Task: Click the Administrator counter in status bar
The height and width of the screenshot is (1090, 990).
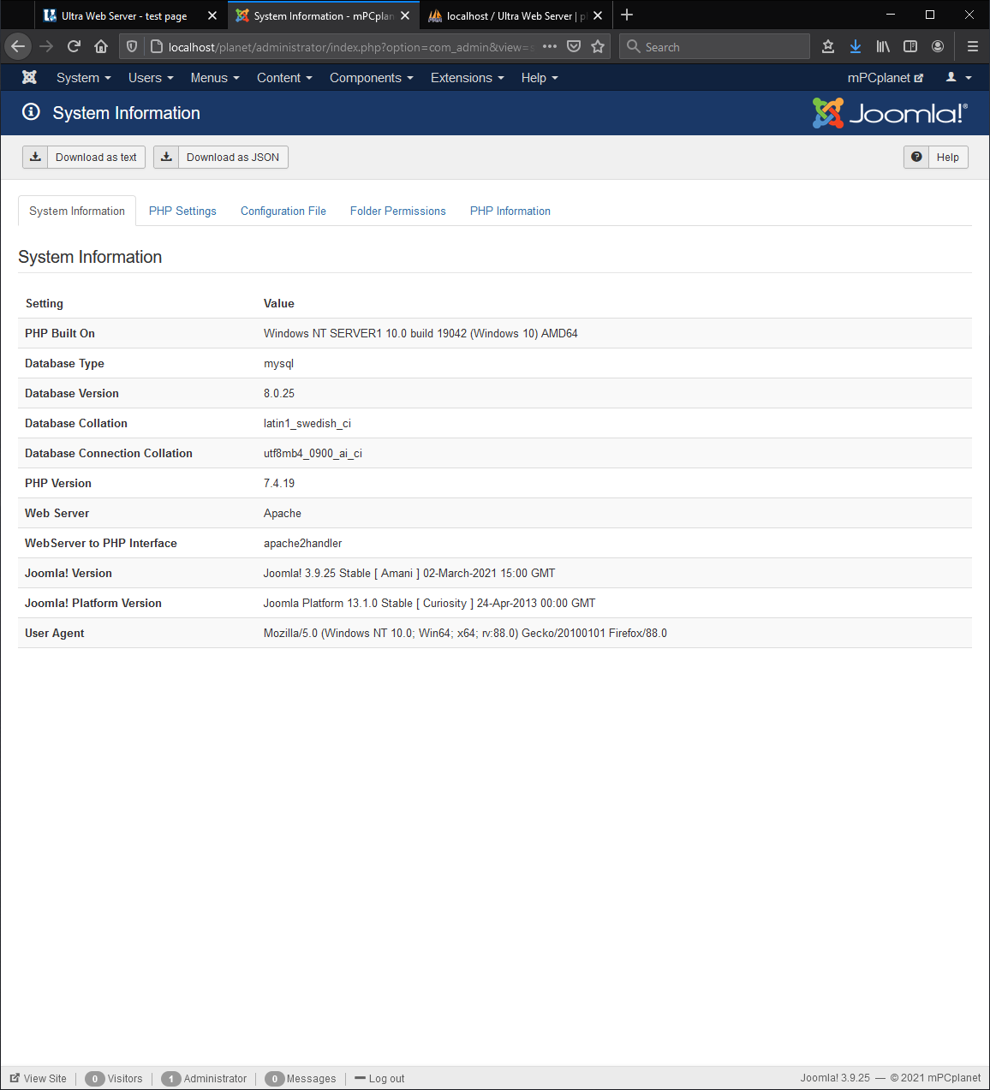Action: (x=204, y=1078)
